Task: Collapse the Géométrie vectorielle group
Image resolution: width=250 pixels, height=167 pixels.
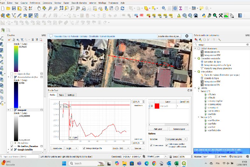Action: (195, 58)
